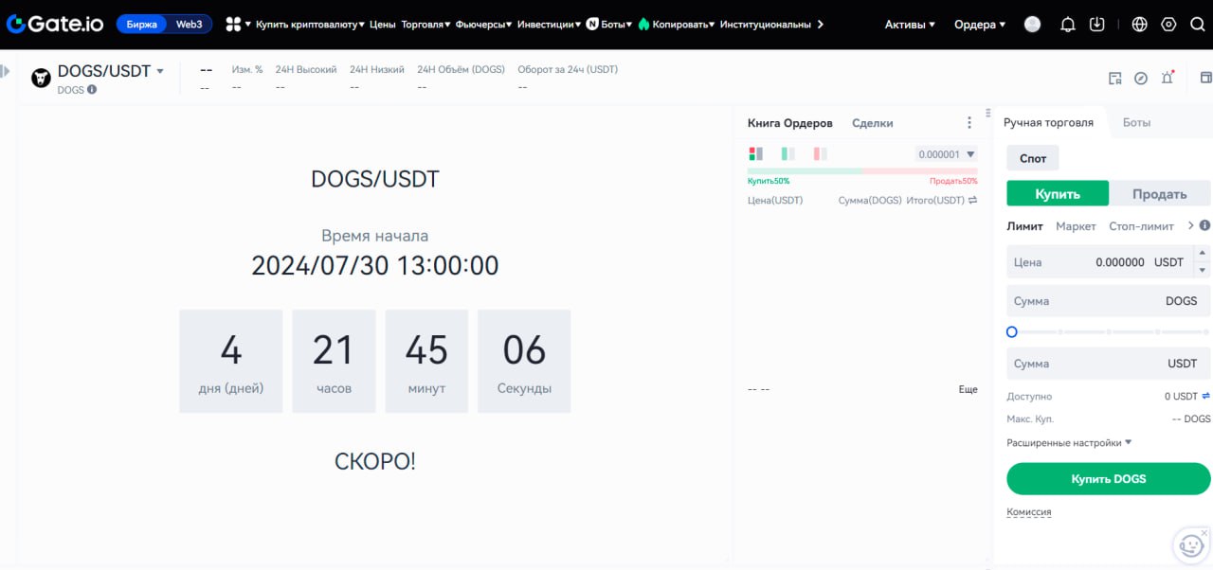Decrease price with the down stepper arrow
This screenshot has width=1213, height=570.
[1203, 270]
